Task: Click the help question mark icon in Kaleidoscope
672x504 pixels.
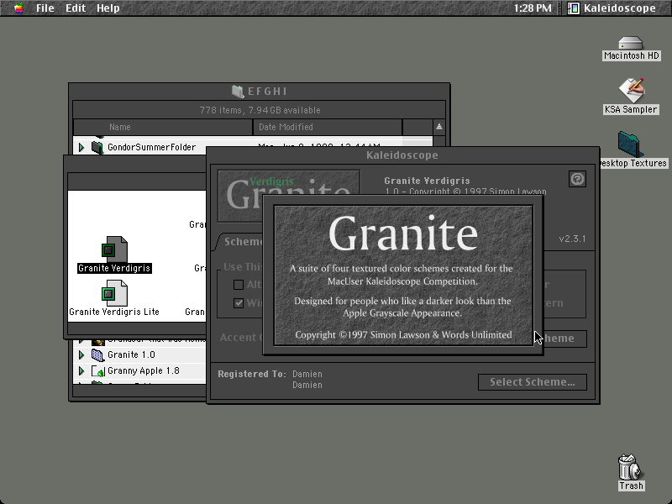Action: click(x=577, y=179)
